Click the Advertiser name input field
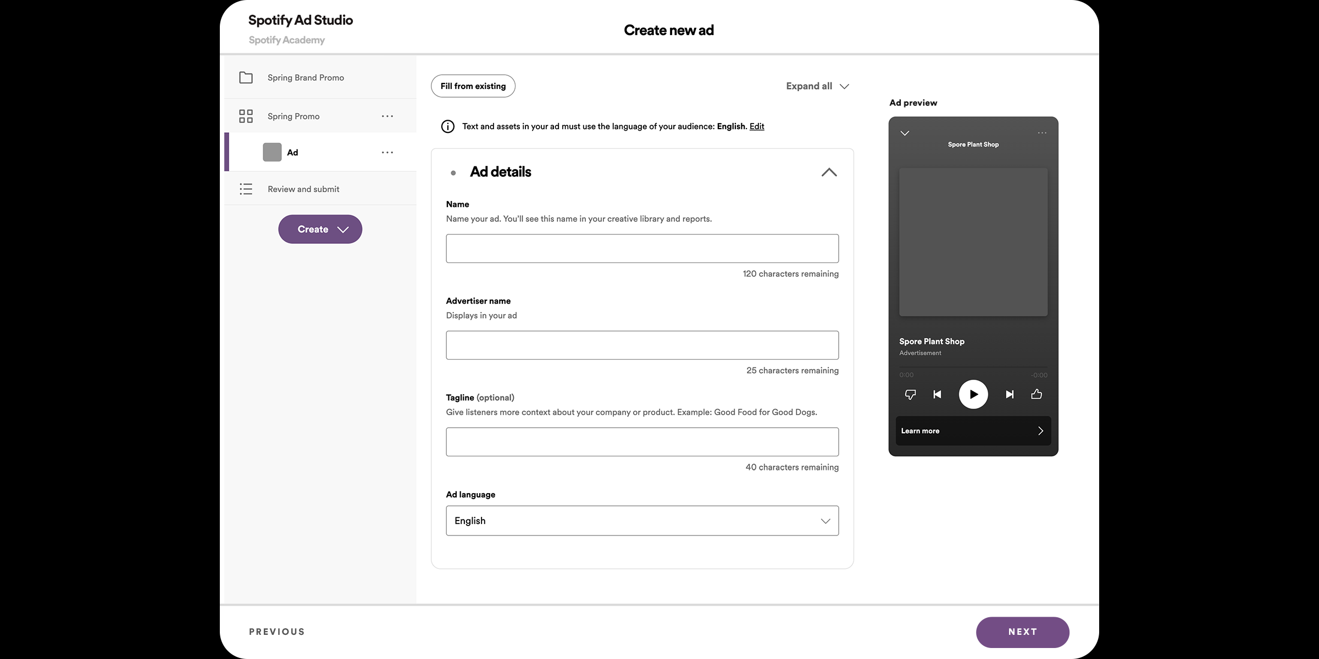The width and height of the screenshot is (1319, 659). tap(642, 345)
